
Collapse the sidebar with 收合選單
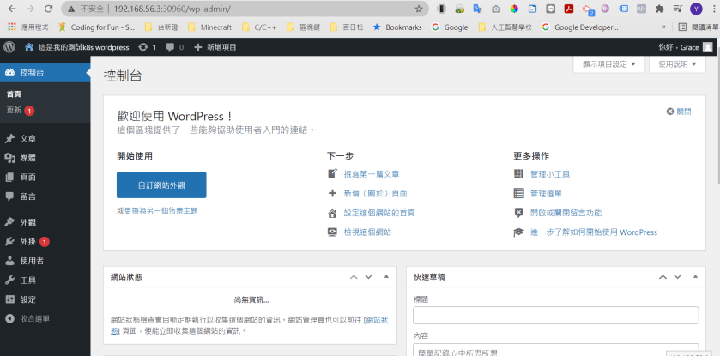pos(33,318)
